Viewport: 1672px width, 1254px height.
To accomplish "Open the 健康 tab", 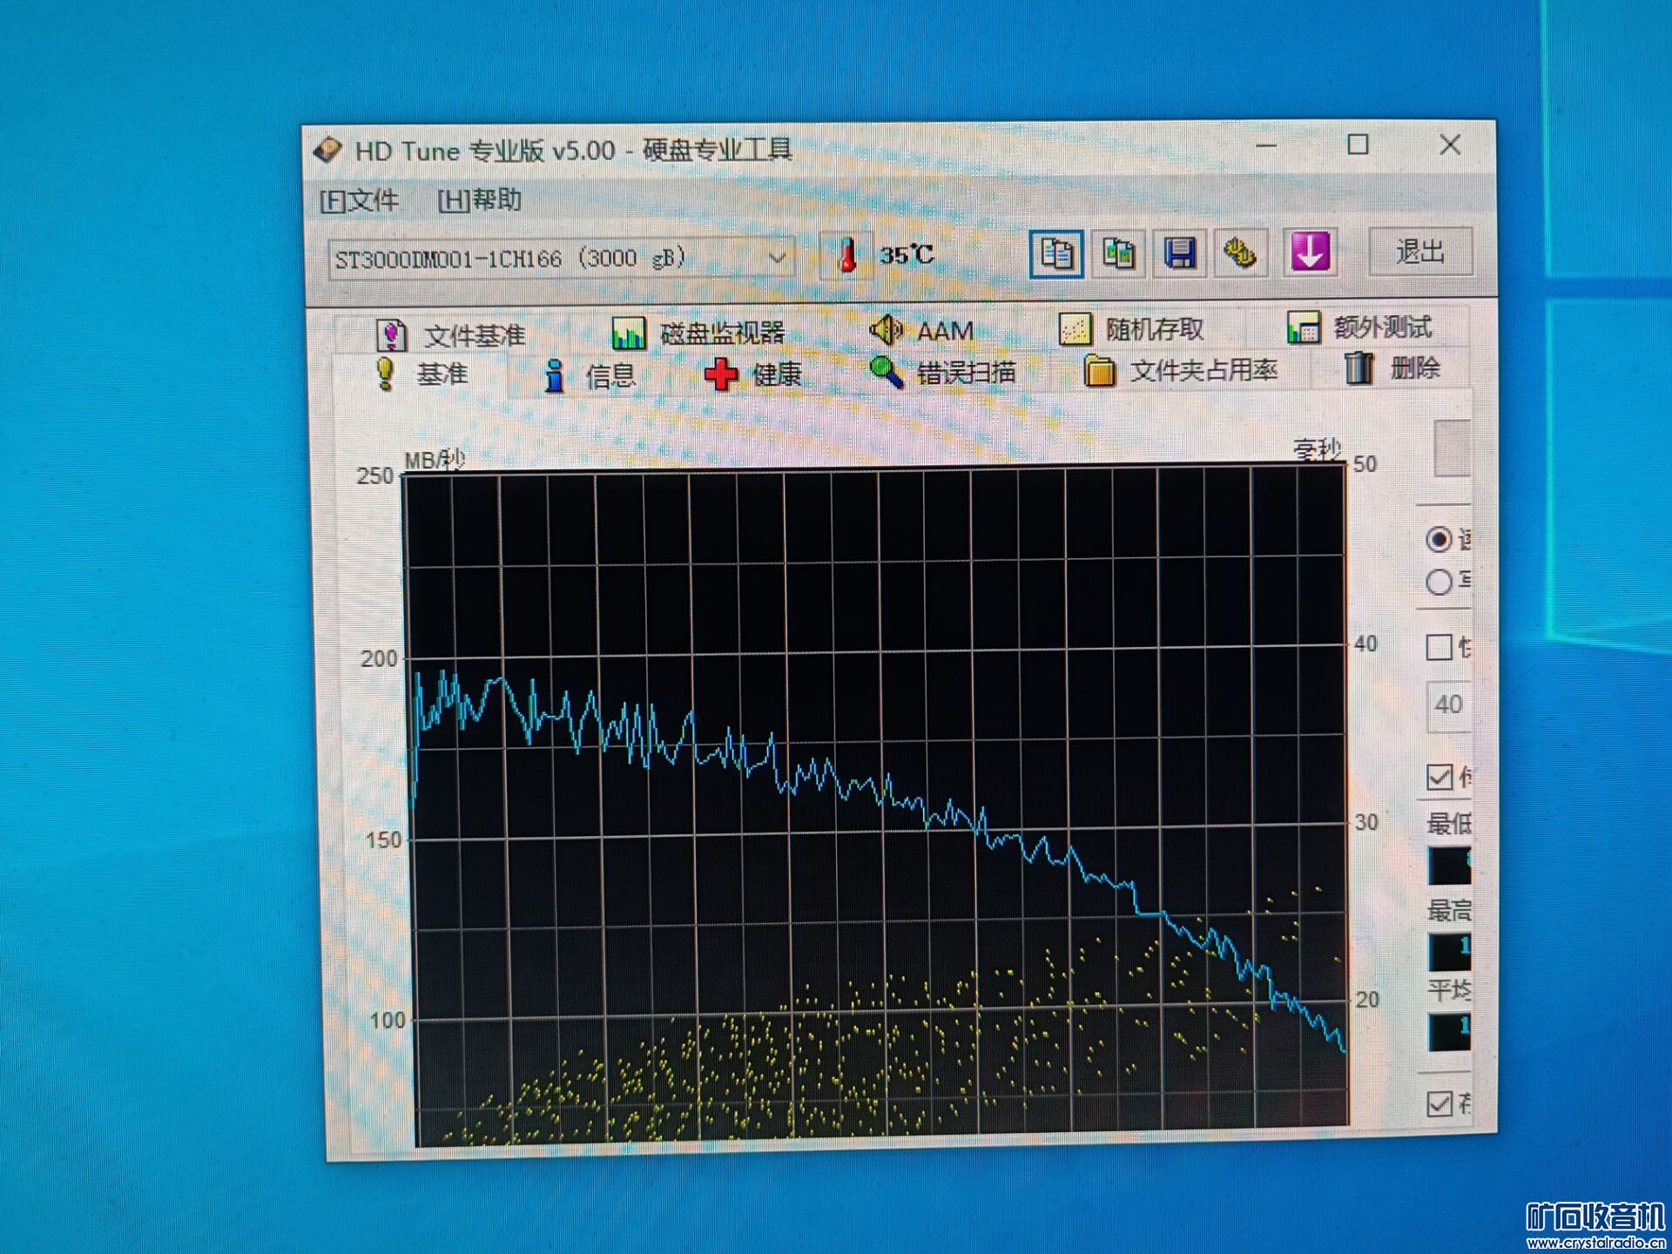I will point(752,375).
